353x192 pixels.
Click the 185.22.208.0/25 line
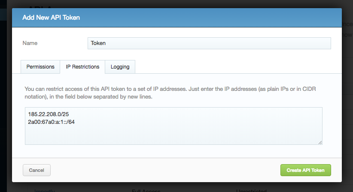pyautogui.click(x=49, y=114)
